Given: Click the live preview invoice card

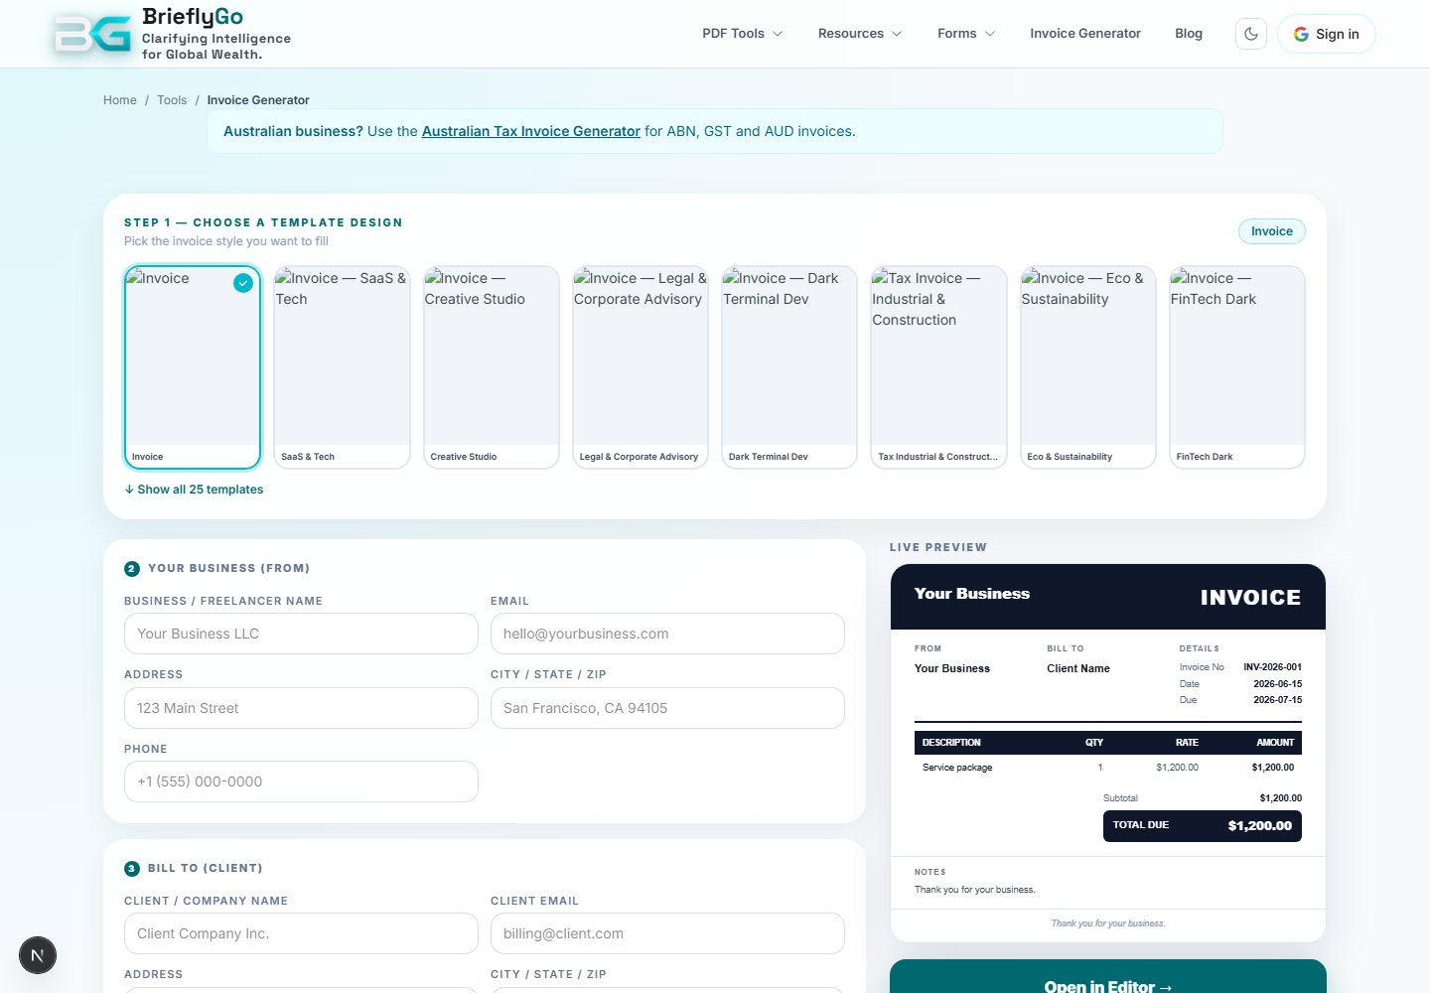Looking at the screenshot, I should (x=1108, y=753).
